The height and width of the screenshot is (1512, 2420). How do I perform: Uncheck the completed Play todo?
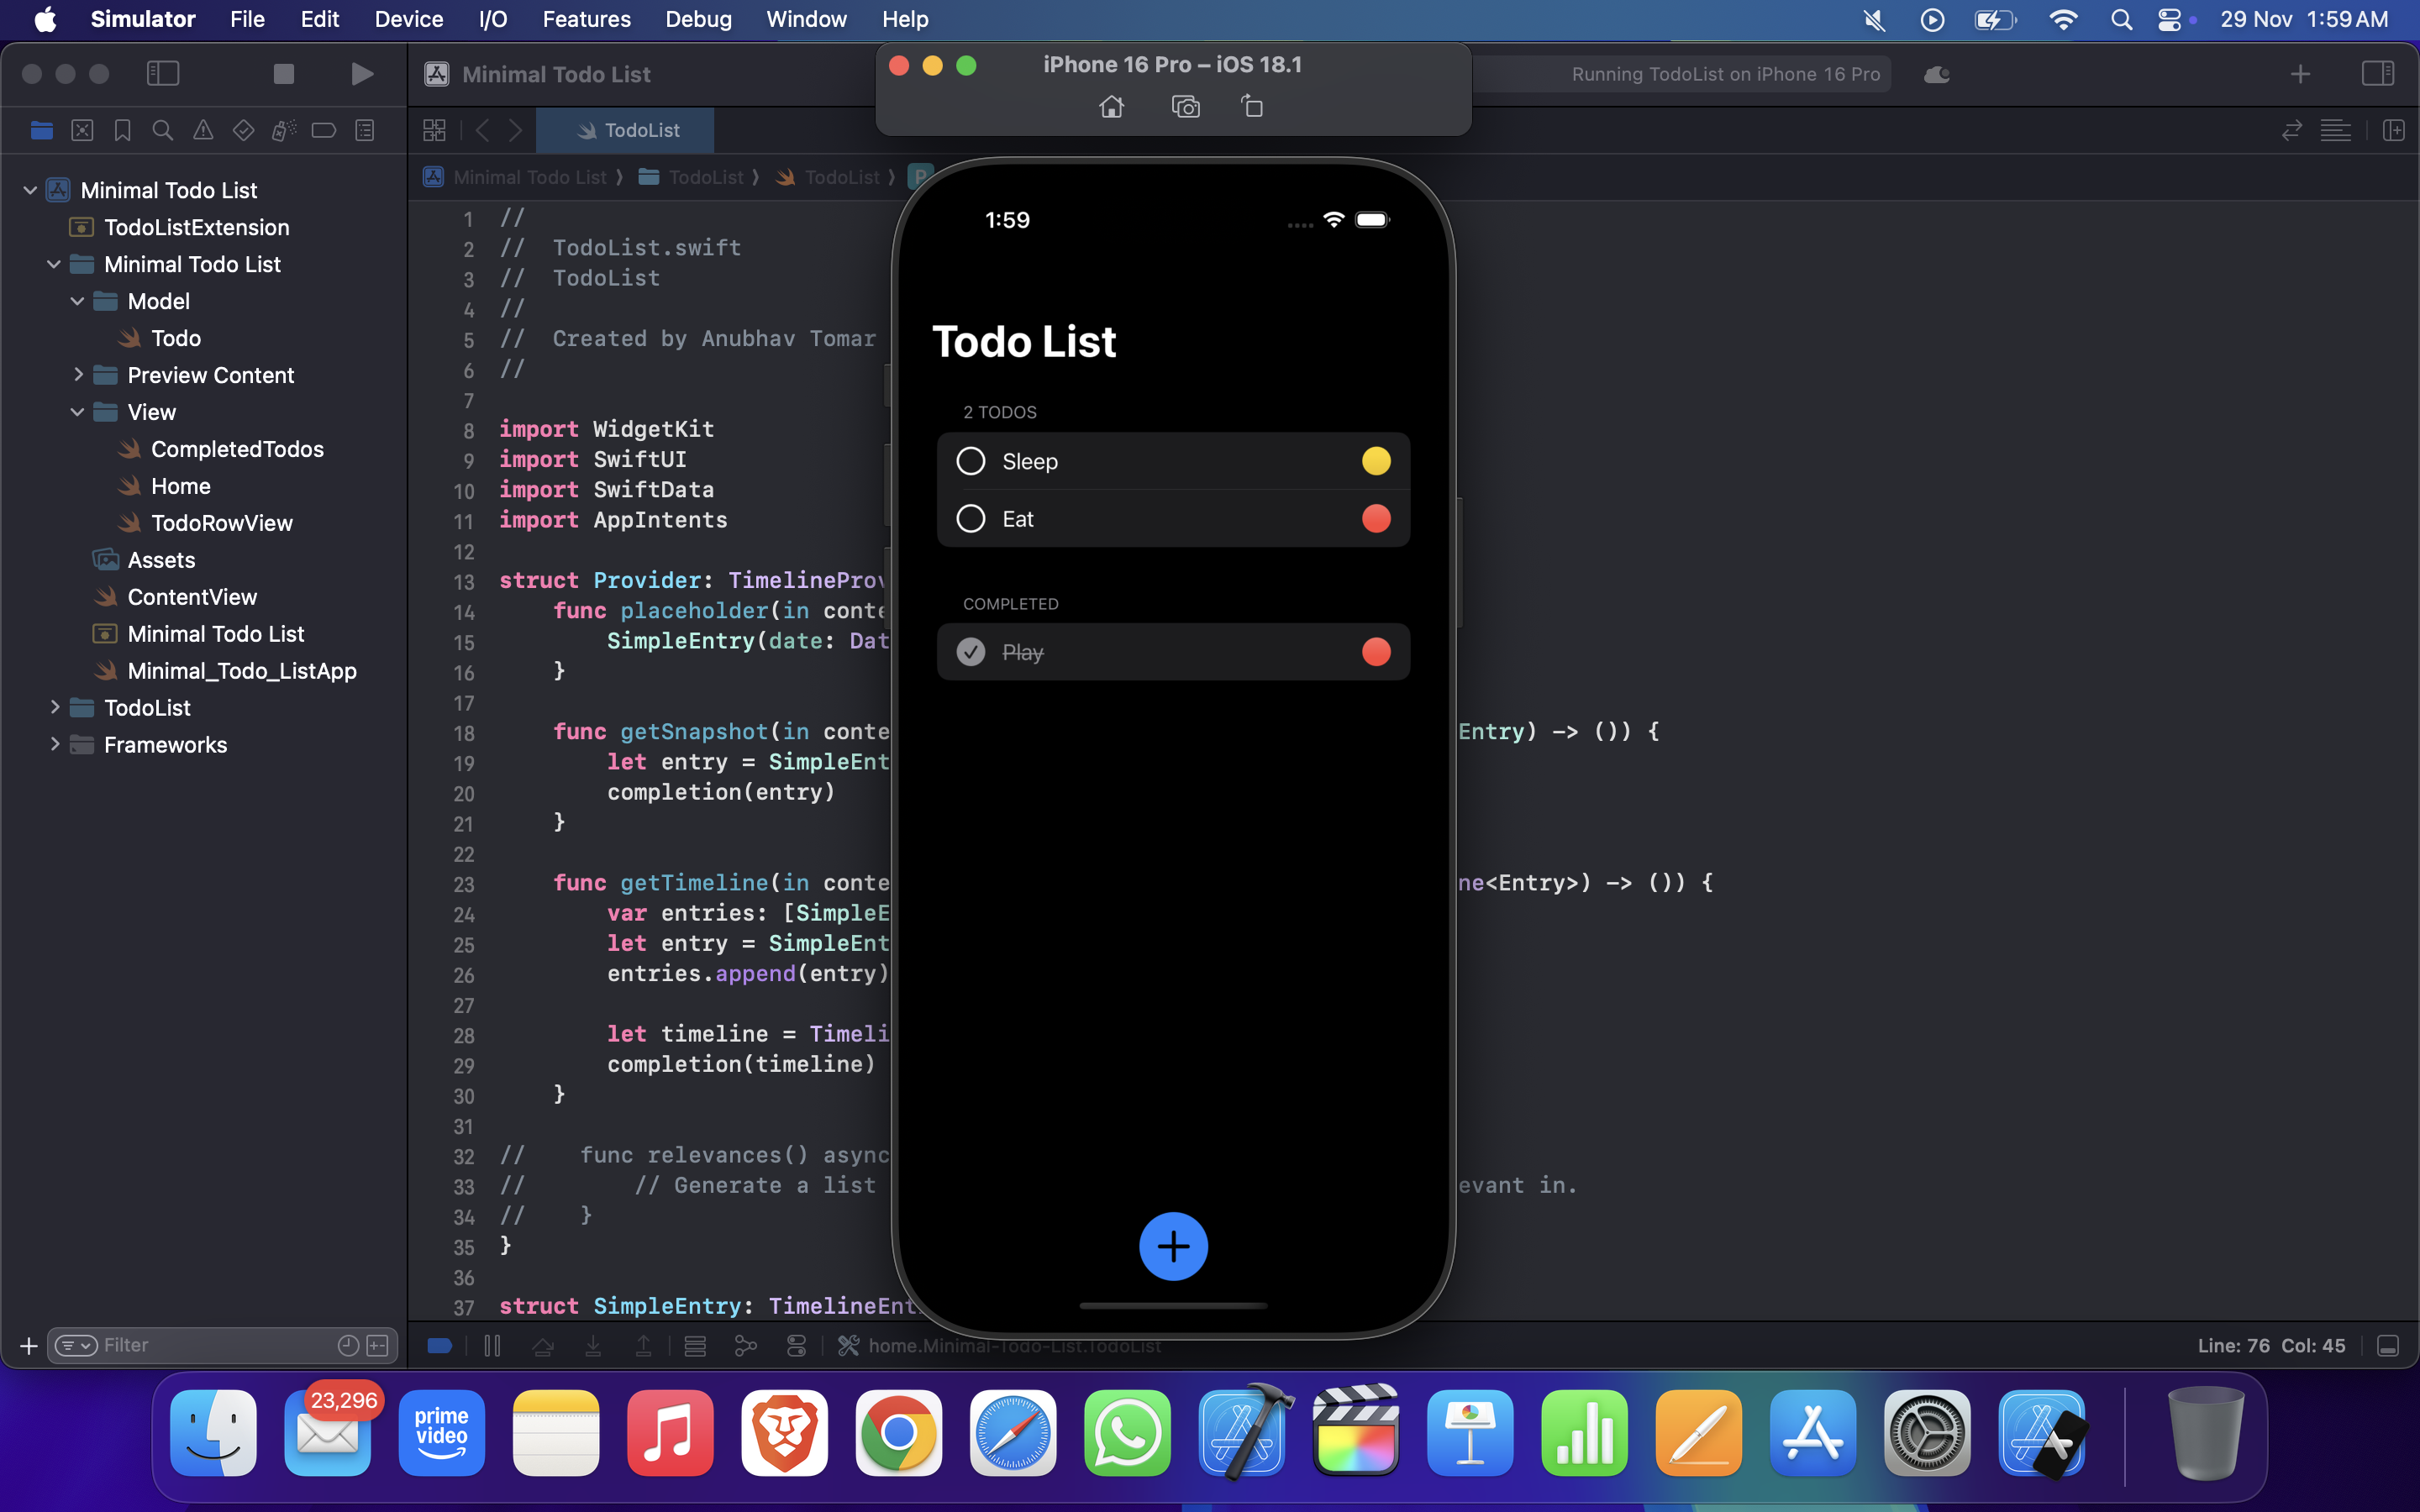pyautogui.click(x=971, y=651)
